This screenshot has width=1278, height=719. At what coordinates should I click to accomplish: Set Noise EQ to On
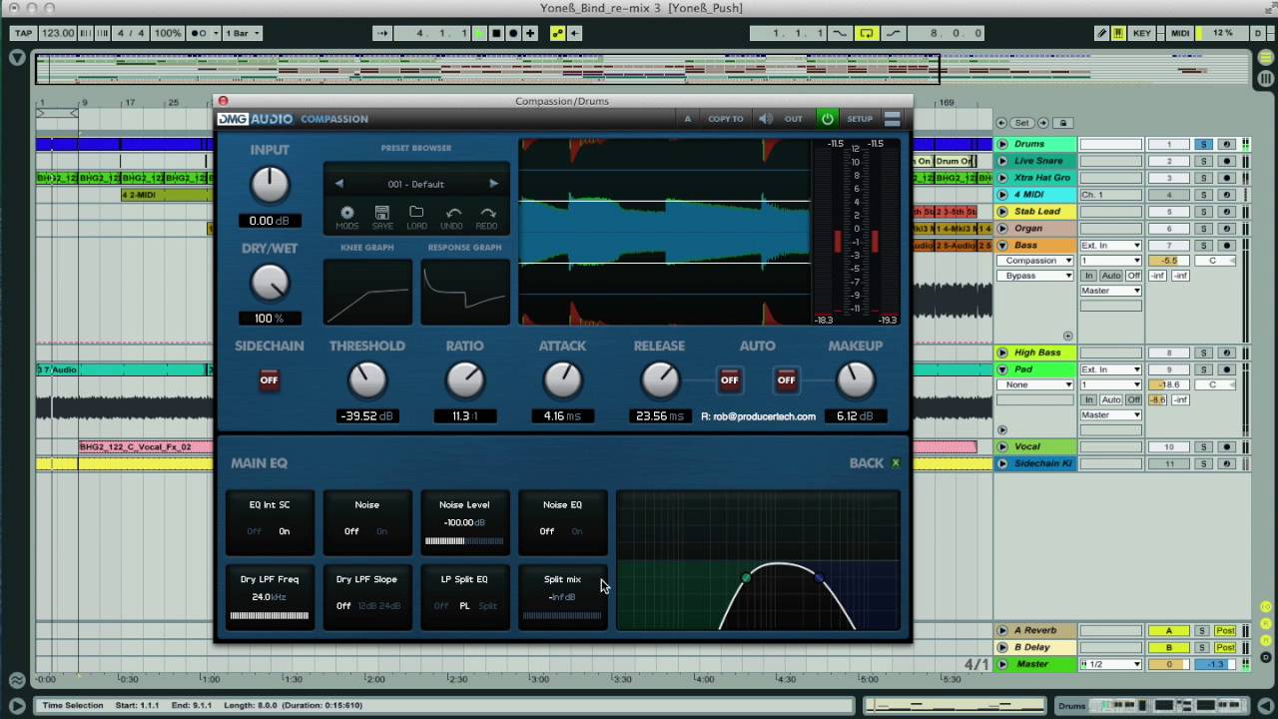coord(577,531)
